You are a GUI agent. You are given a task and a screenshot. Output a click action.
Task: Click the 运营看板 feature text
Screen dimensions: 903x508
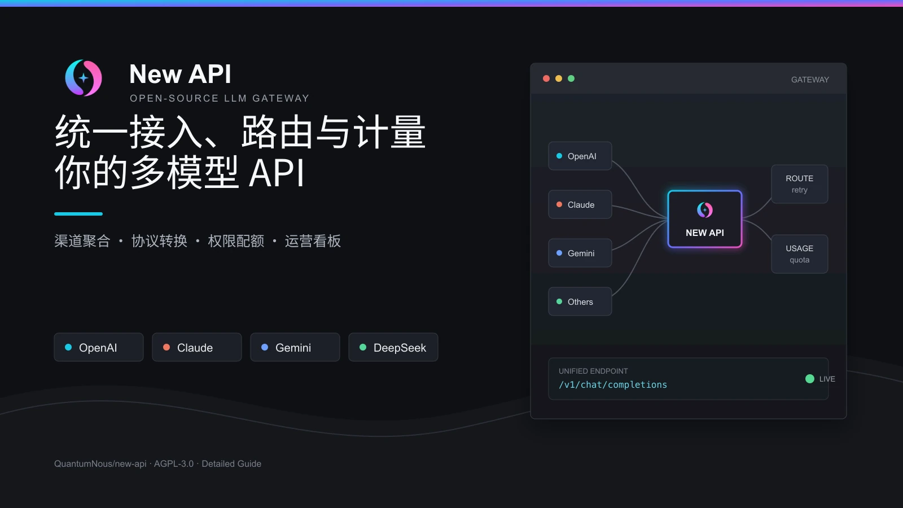pos(313,241)
